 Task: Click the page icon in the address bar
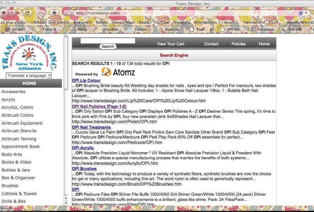pos(69,13)
